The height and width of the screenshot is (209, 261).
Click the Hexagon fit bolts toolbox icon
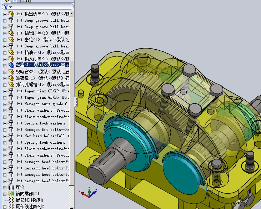click(11, 129)
